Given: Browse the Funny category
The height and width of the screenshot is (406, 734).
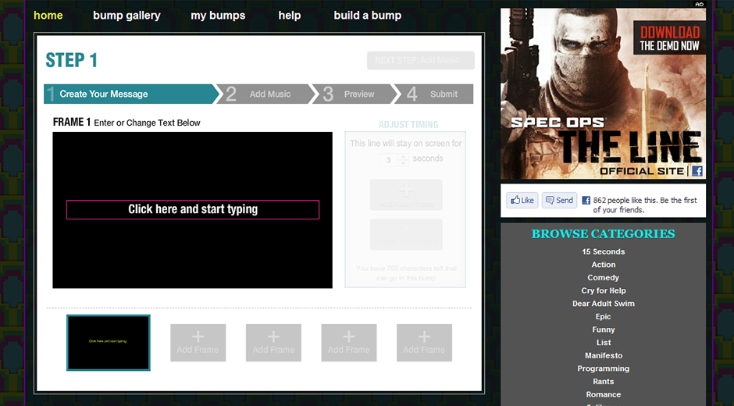Looking at the screenshot, I should (x=604, y=329).
